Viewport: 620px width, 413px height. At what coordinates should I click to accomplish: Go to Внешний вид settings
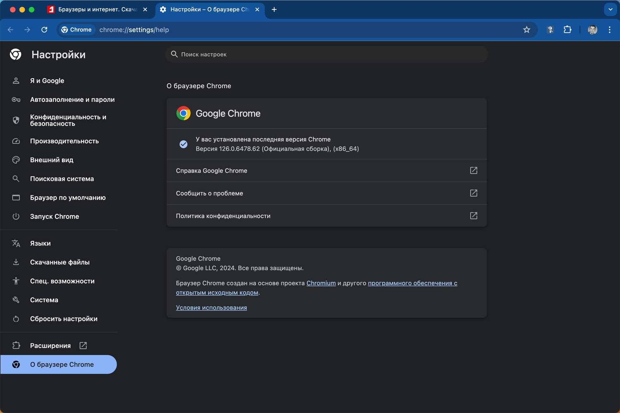click(51, 160)
